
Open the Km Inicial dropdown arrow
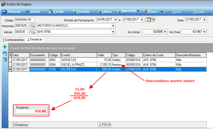[x=165, y=32]
